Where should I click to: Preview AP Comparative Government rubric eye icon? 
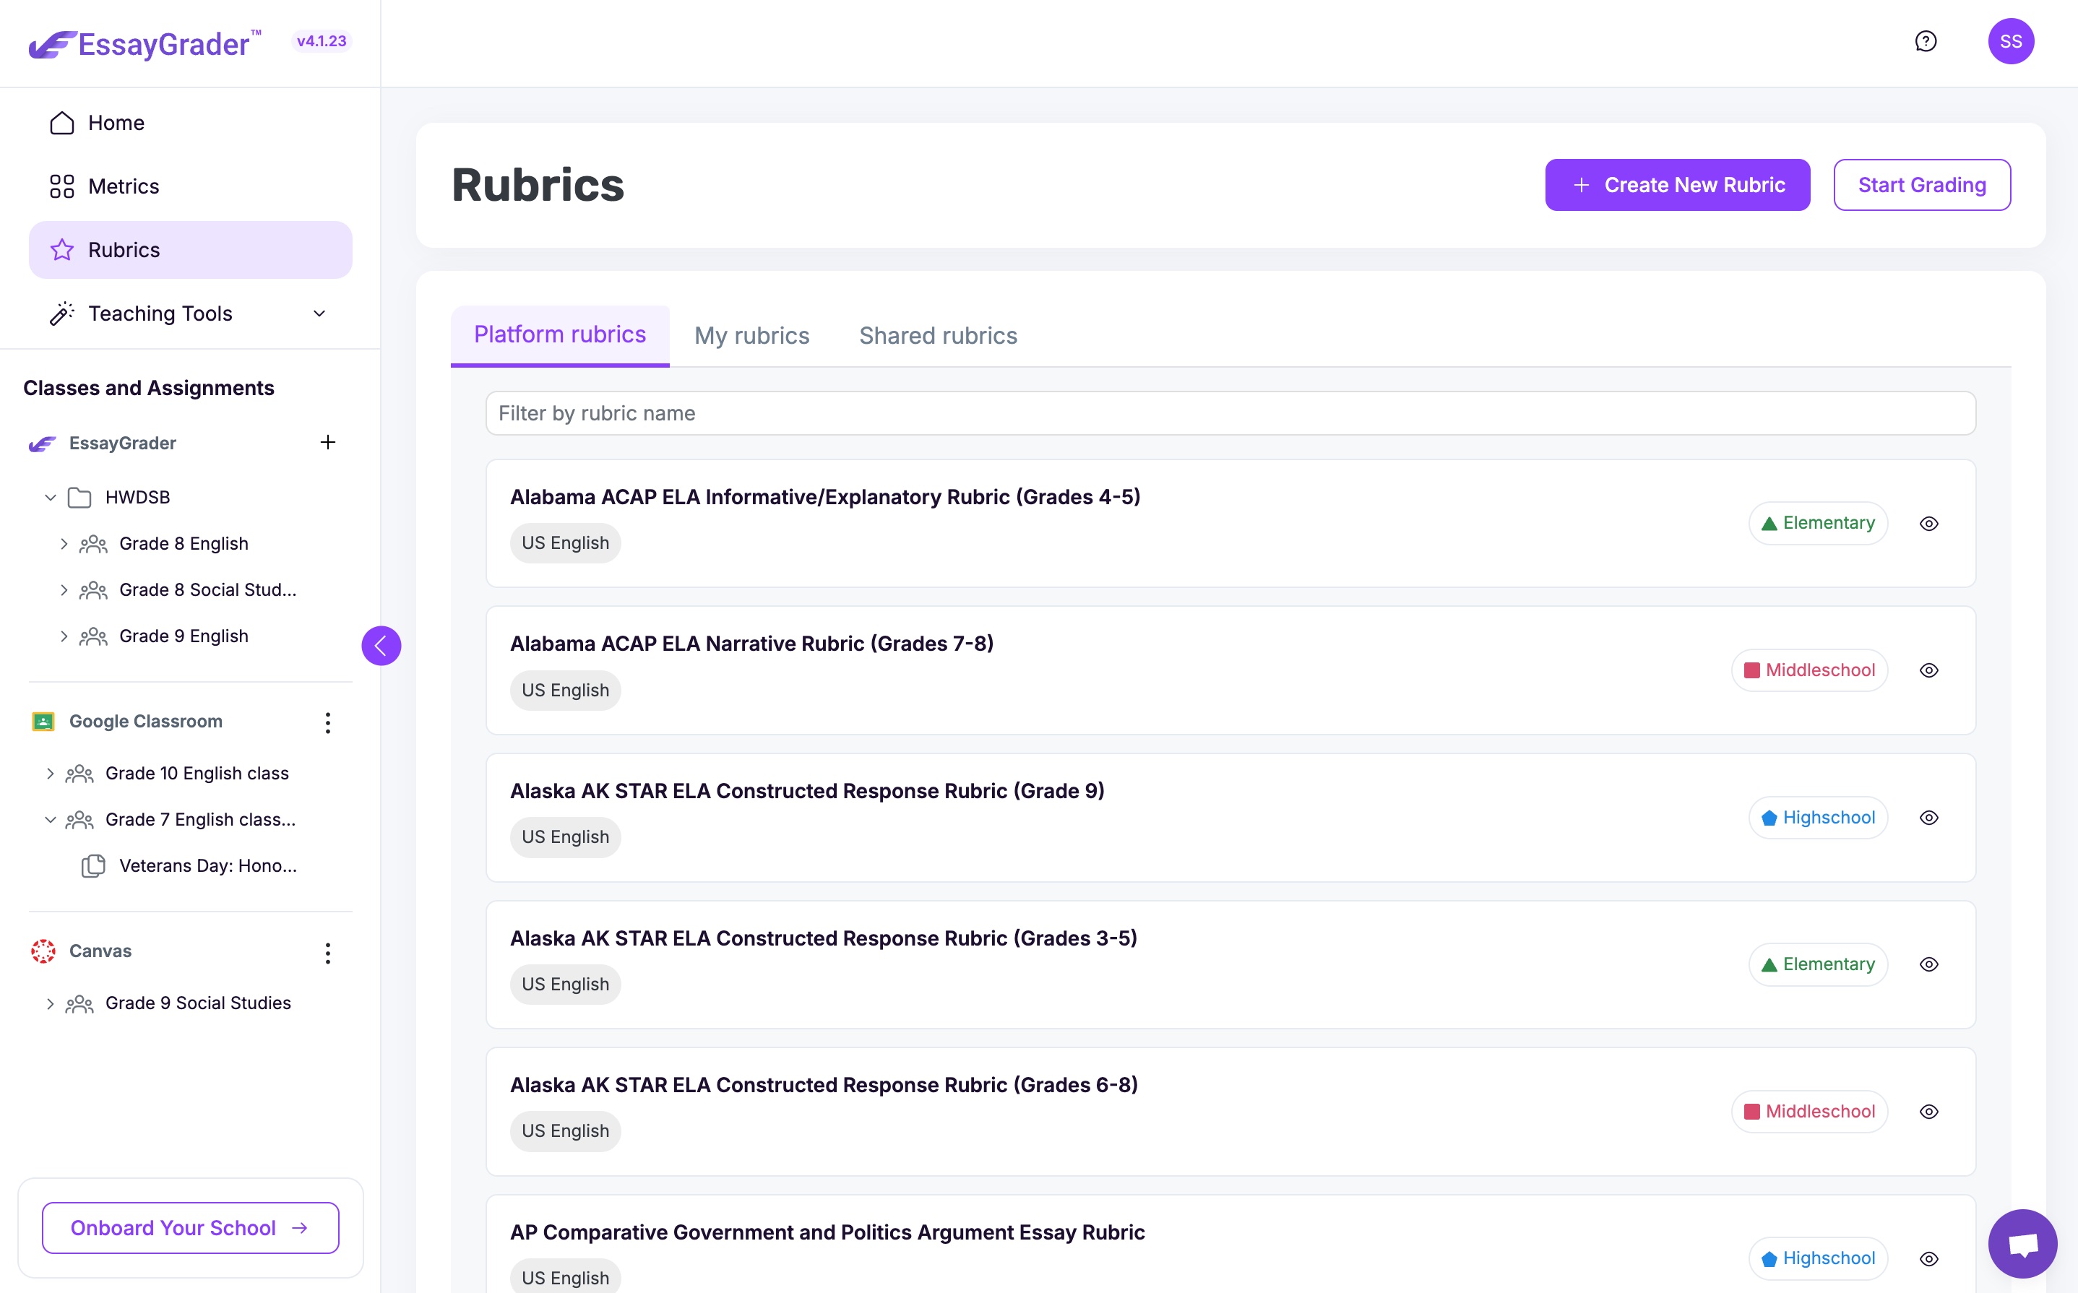pyautogui.click(x=1928, y=1259)
